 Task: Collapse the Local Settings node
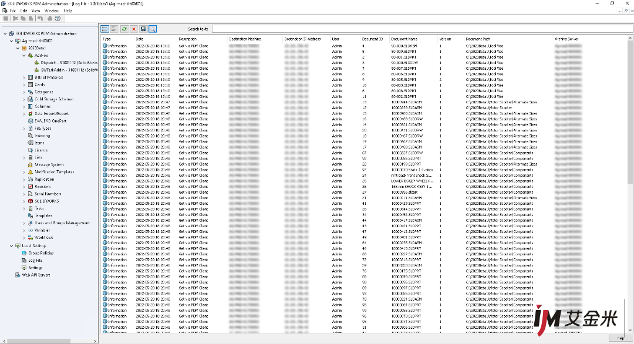point(11,246)
